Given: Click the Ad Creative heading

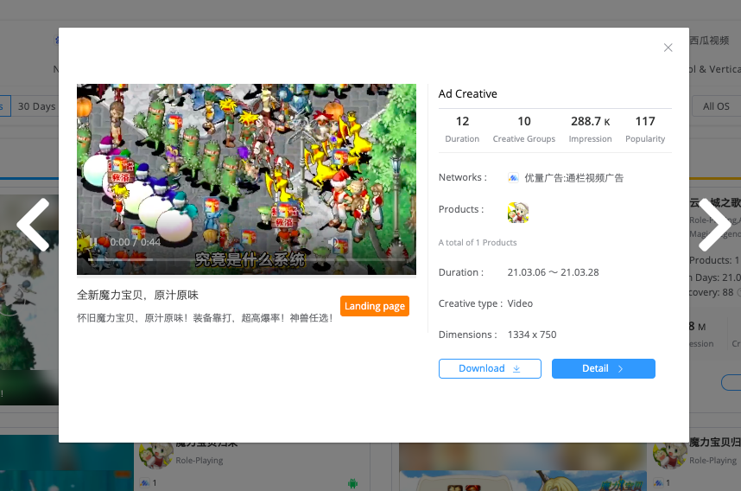Looking at the screenshot, I should [x=467, y=93].
